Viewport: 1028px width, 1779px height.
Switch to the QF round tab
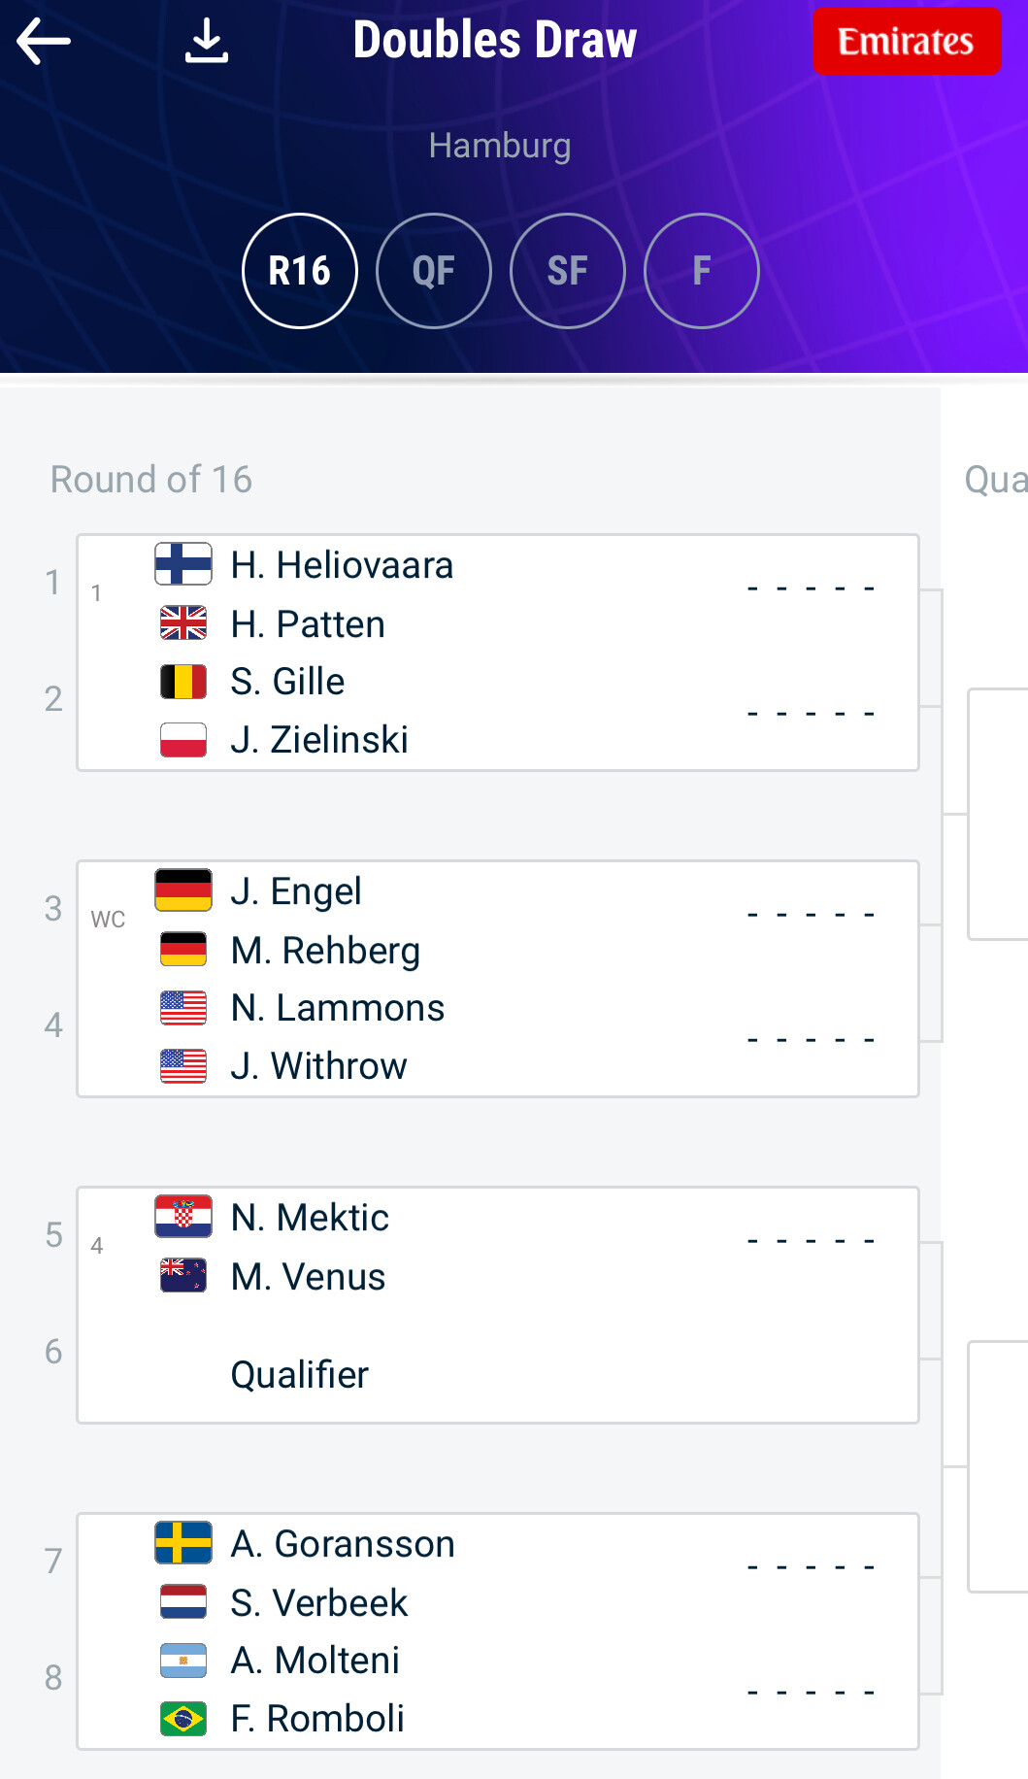[434, 271]
